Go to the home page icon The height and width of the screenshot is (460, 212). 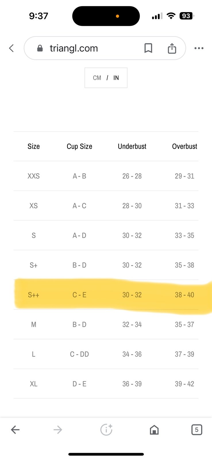coord(154,430)
